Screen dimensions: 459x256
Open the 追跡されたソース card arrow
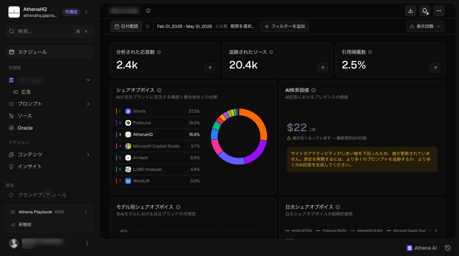[323, 68]
